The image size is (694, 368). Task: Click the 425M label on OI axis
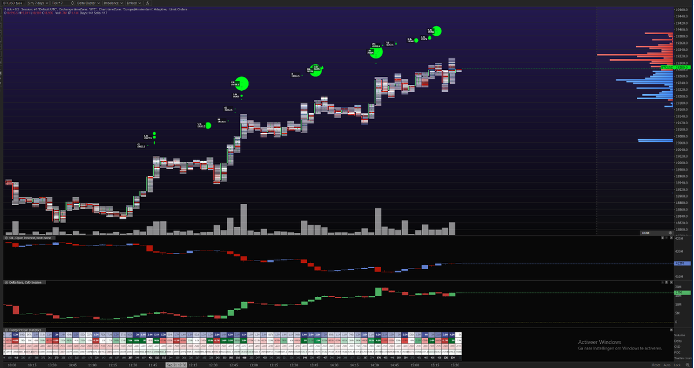pyautogui.click(x=680, y=240)
